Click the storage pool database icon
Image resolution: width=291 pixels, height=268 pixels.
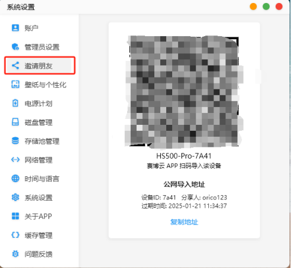pyautogui.click(x=15, y=141)
